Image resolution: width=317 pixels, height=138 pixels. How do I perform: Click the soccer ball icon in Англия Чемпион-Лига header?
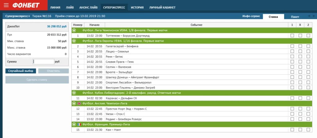click(x=74, y=103)
